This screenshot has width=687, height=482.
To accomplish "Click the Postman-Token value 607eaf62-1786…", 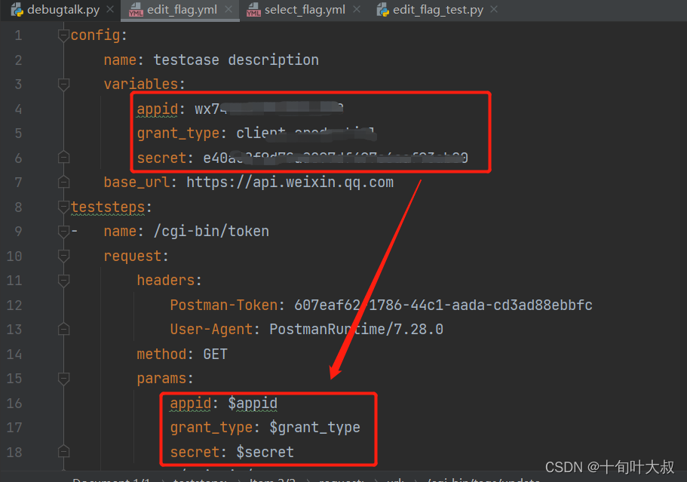I will pos(443,305).
